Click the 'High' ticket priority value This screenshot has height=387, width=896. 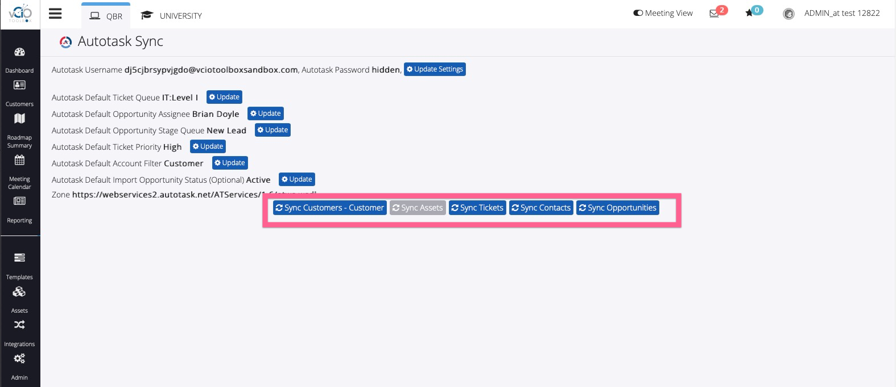[x=172, y=147]
